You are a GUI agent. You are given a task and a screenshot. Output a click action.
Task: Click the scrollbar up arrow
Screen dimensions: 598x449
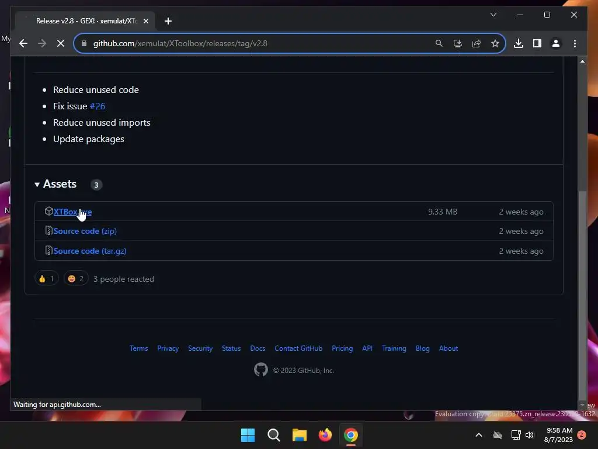pos(582,61)
